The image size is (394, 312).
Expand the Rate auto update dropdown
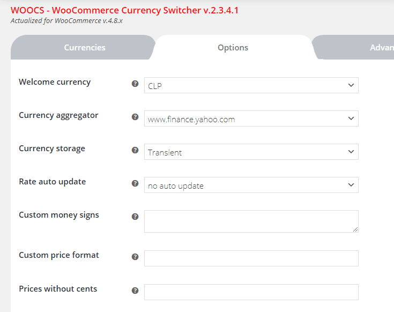(251, 185)
